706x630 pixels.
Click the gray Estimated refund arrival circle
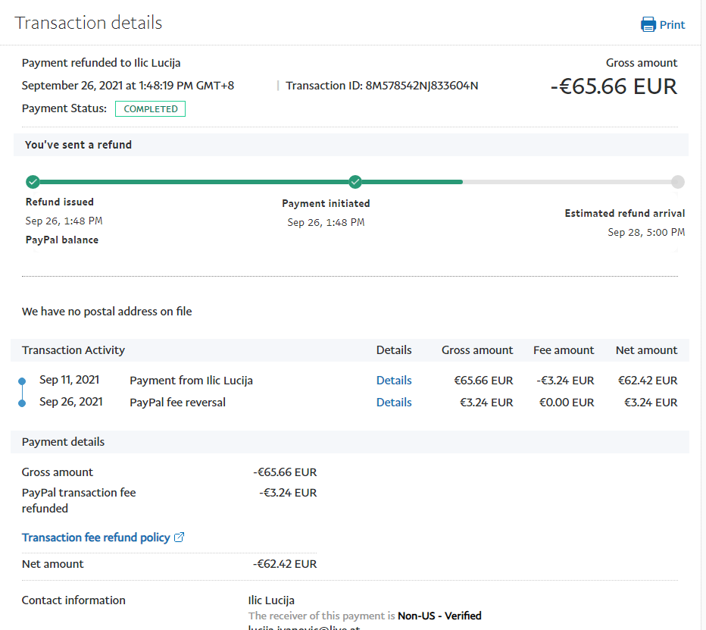(x=677, y=182)
